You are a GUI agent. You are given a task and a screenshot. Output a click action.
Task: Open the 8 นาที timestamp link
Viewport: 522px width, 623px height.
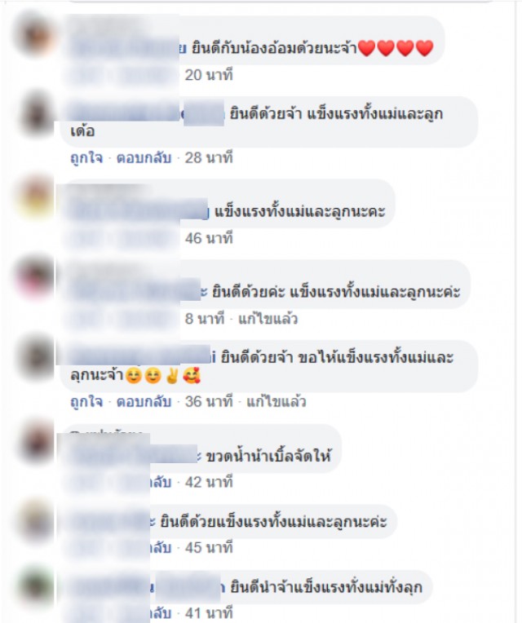coord(204,319)
